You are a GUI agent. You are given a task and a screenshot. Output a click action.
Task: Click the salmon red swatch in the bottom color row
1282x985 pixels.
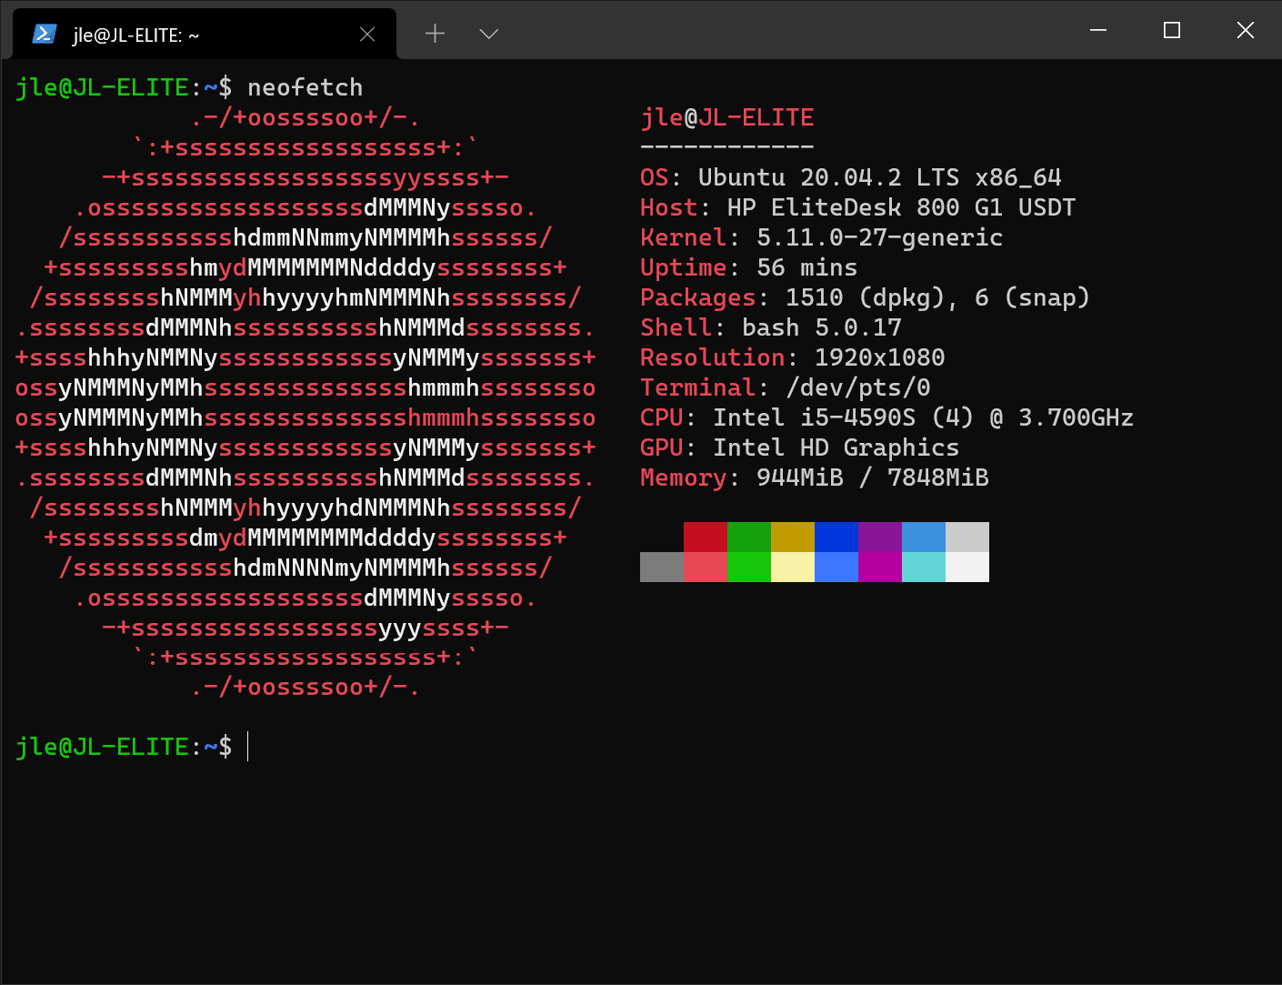click(x=706, y=567)
